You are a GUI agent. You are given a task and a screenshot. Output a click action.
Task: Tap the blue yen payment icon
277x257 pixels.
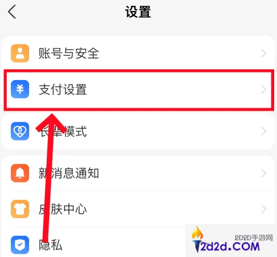tap(20, 89)
